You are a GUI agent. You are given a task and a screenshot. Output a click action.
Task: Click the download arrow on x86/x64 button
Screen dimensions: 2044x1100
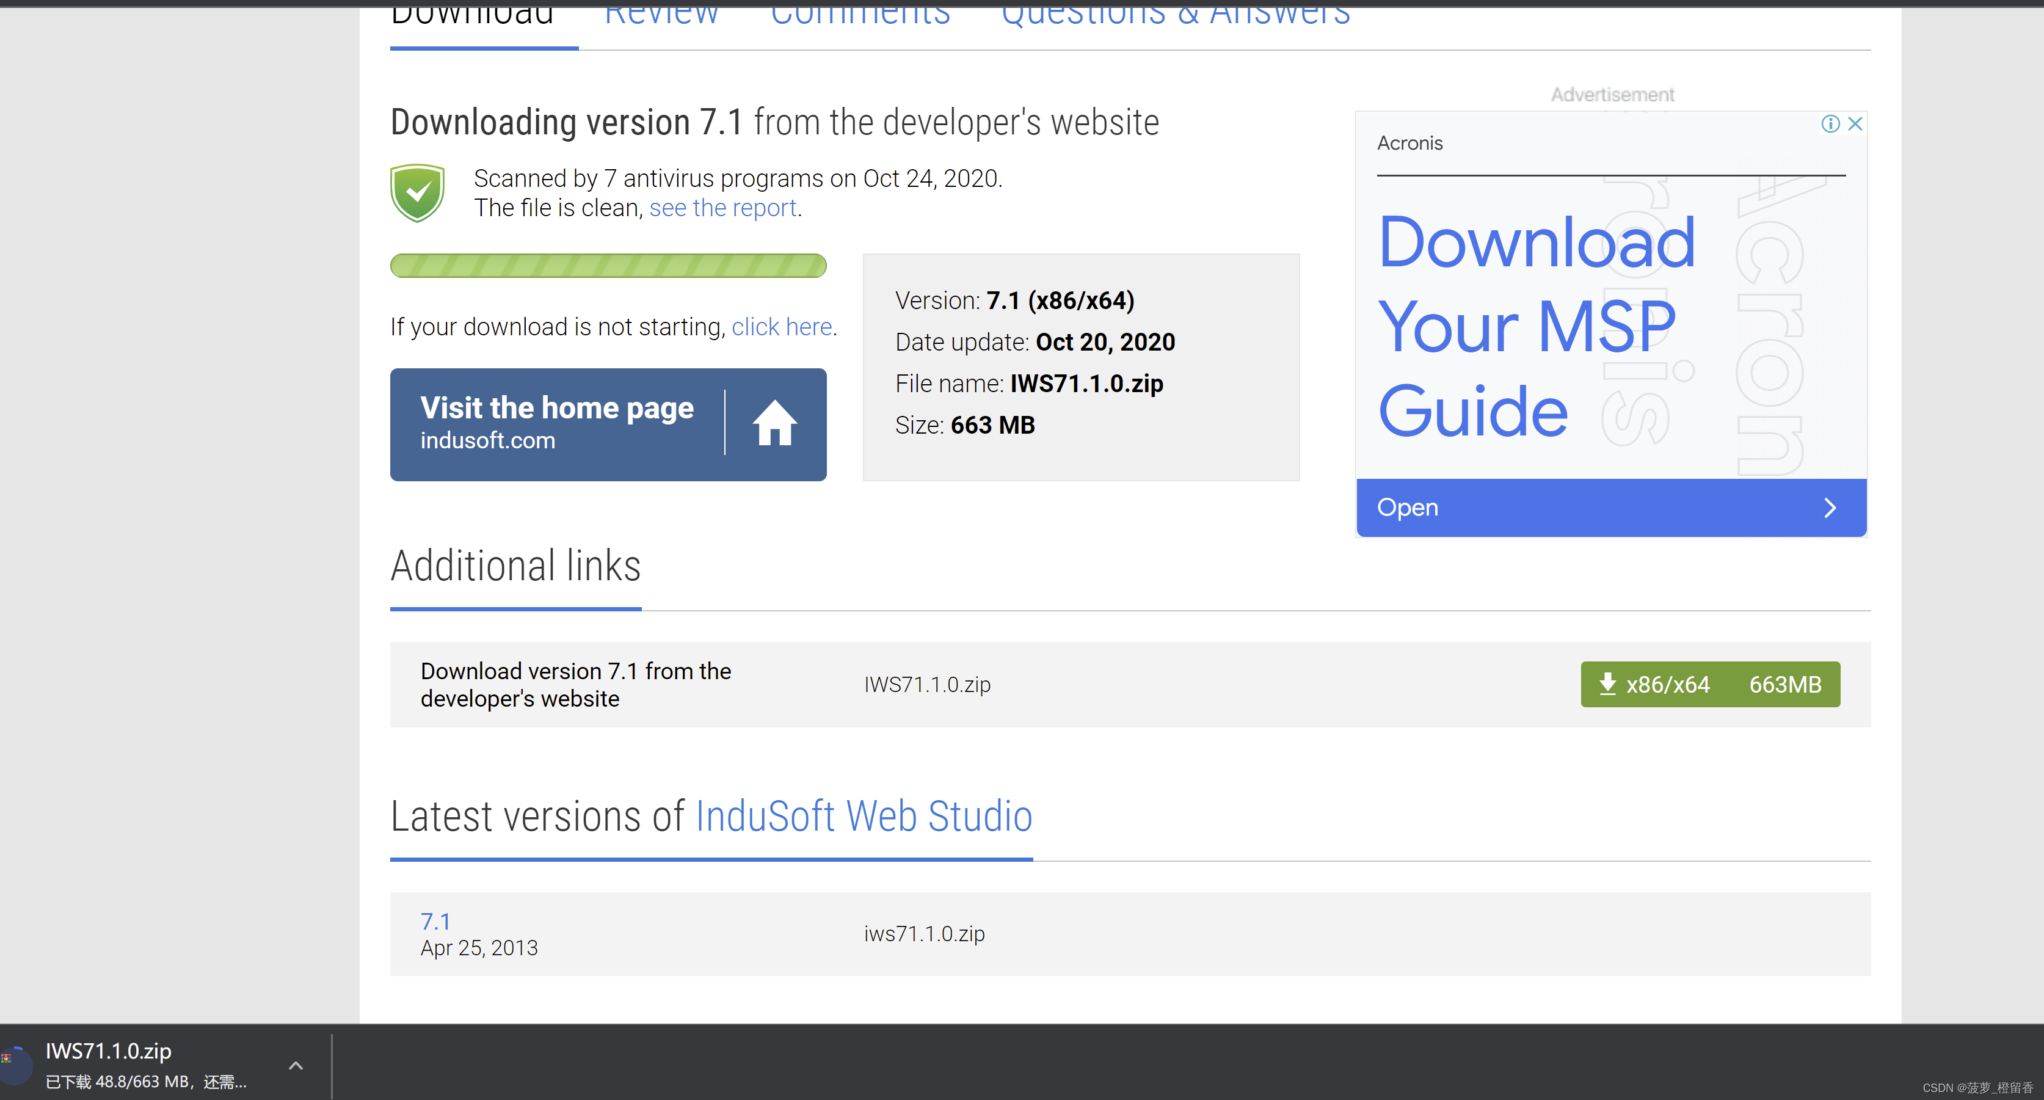coord(1607,684)
